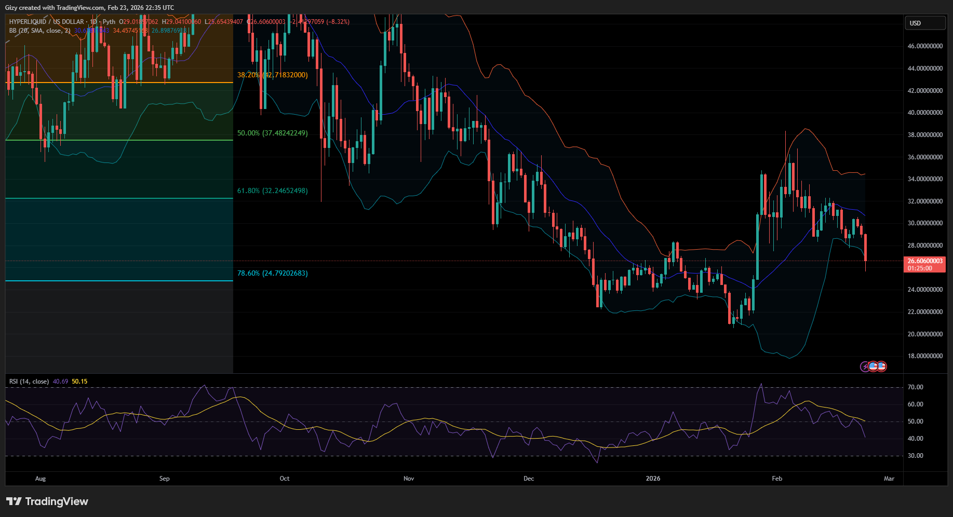Click the 50.00% (37.48242249) Fibonacci label
Image resolution: width=953 pixels, height=517 pixels.
point(272,133)
